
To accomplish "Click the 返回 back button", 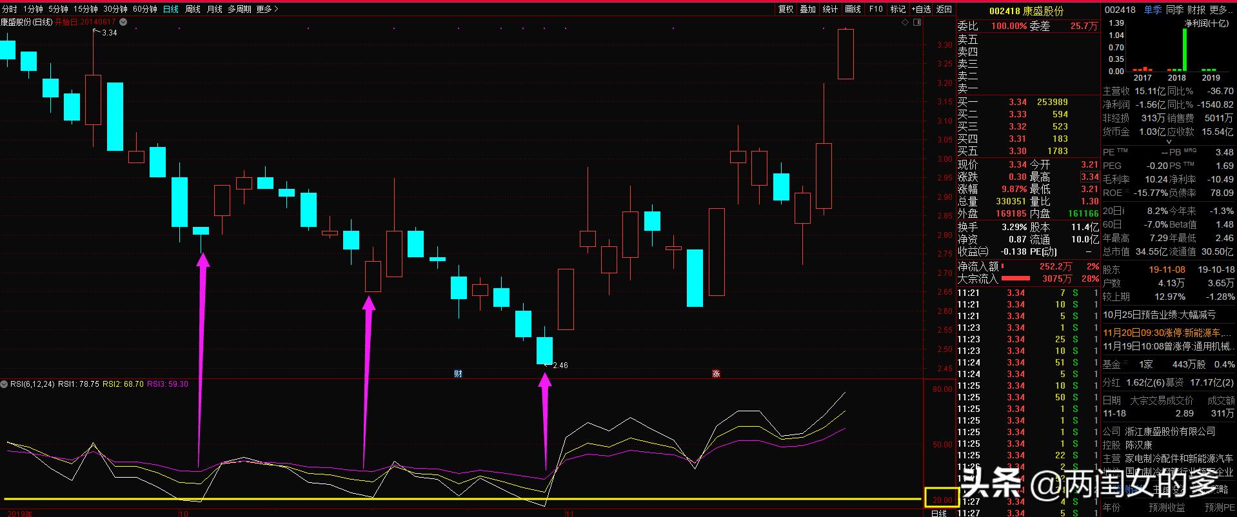I will click(944, 9).
